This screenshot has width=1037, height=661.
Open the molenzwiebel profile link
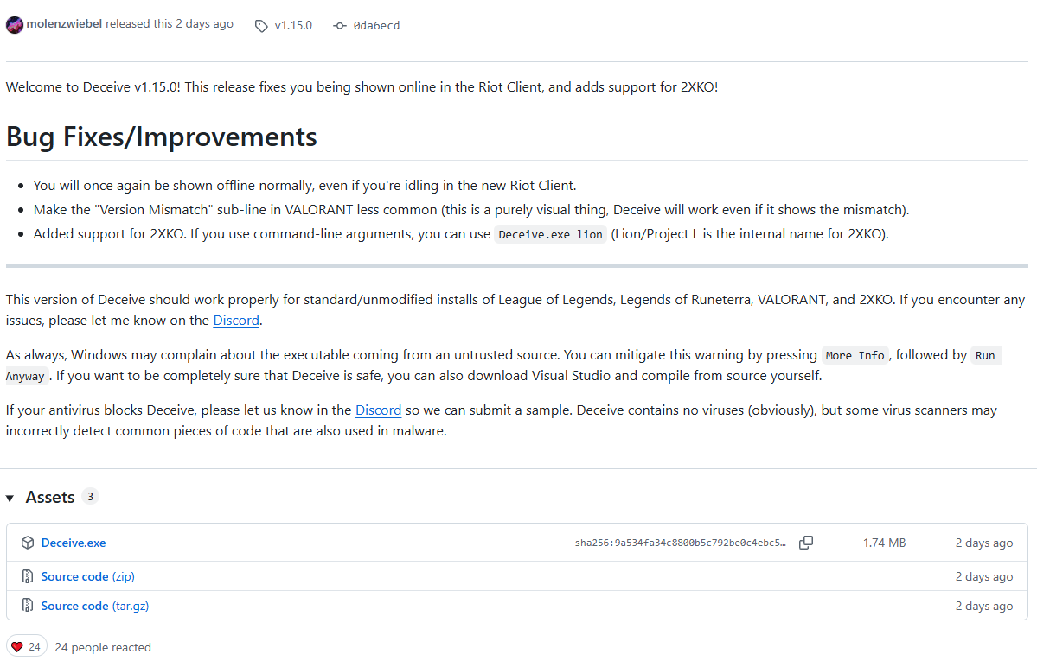64,24
